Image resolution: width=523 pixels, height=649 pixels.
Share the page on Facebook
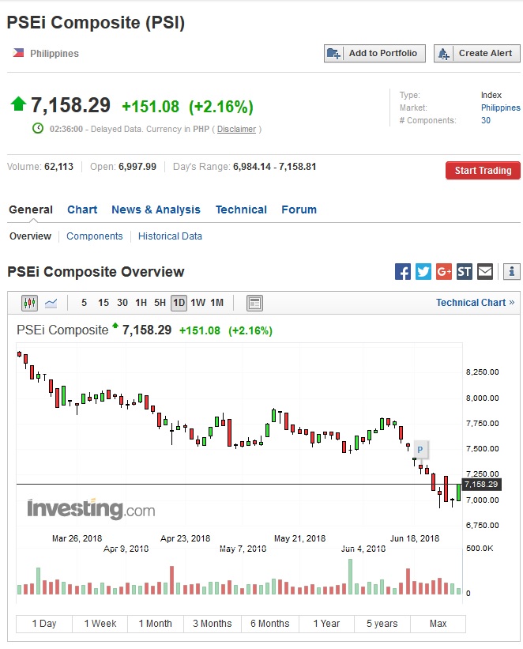403,272
